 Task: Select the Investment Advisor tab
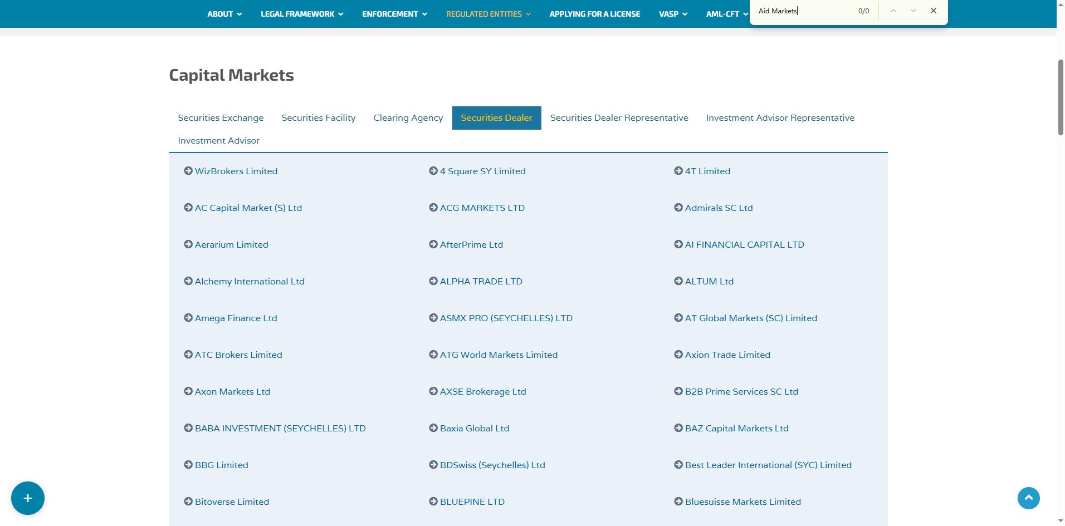tap(218, 141)
